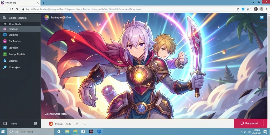Click the teal magnifier icon at sidebar bottom
Screen dimensions: 270x135
5,67
